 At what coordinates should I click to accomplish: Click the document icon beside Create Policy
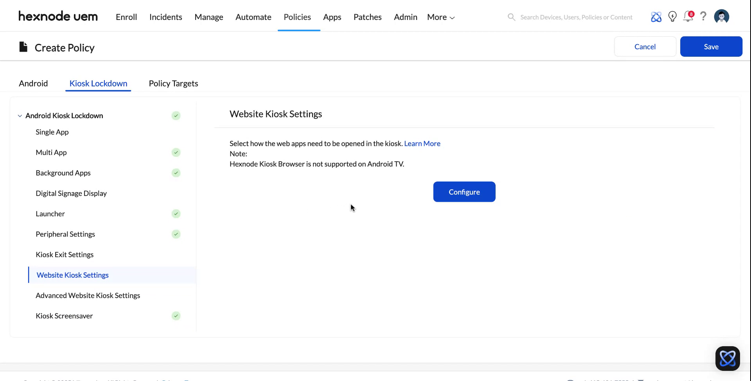[x=23, y=46]
